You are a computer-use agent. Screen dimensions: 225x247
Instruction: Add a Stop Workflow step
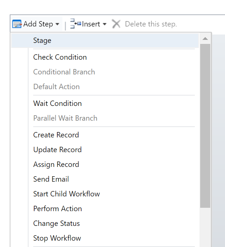(x=57, y=238)
